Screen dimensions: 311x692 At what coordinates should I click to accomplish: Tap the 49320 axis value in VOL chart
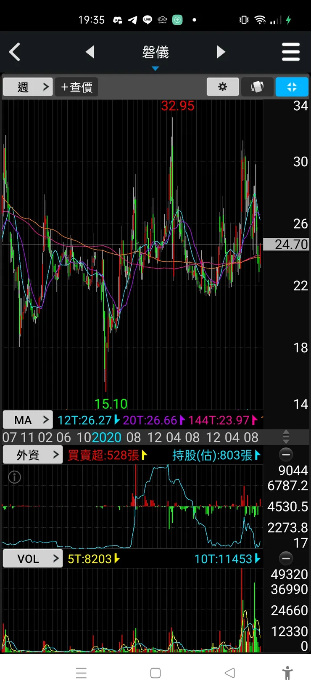pos(289,575)
